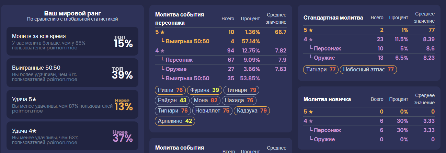This screenshot has height=153, width=446.
Task: Select the Ризли 76 character tag
Action: pyautogui.click(x=170, y=90)
